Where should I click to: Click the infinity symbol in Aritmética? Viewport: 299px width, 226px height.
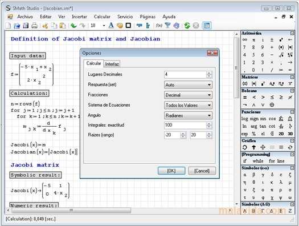(x=245, y=40)
